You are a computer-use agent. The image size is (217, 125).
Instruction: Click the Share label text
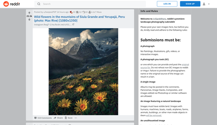tap(60, 118)
